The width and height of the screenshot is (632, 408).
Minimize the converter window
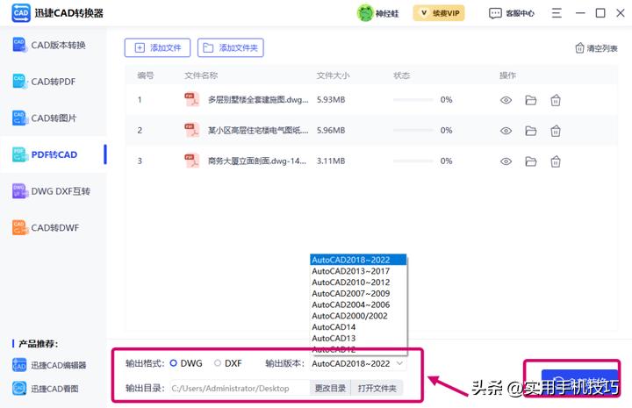(x=580, y=13)
